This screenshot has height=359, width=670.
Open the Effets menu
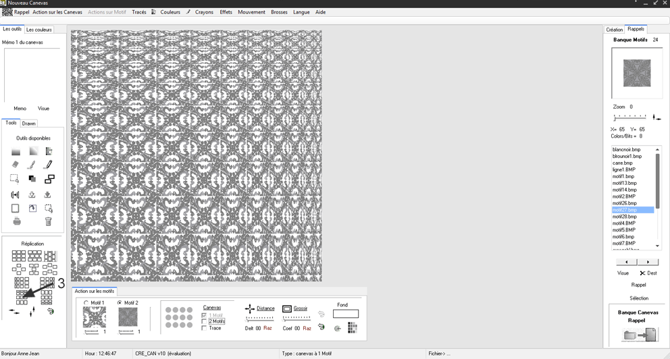tap(226, 12)
